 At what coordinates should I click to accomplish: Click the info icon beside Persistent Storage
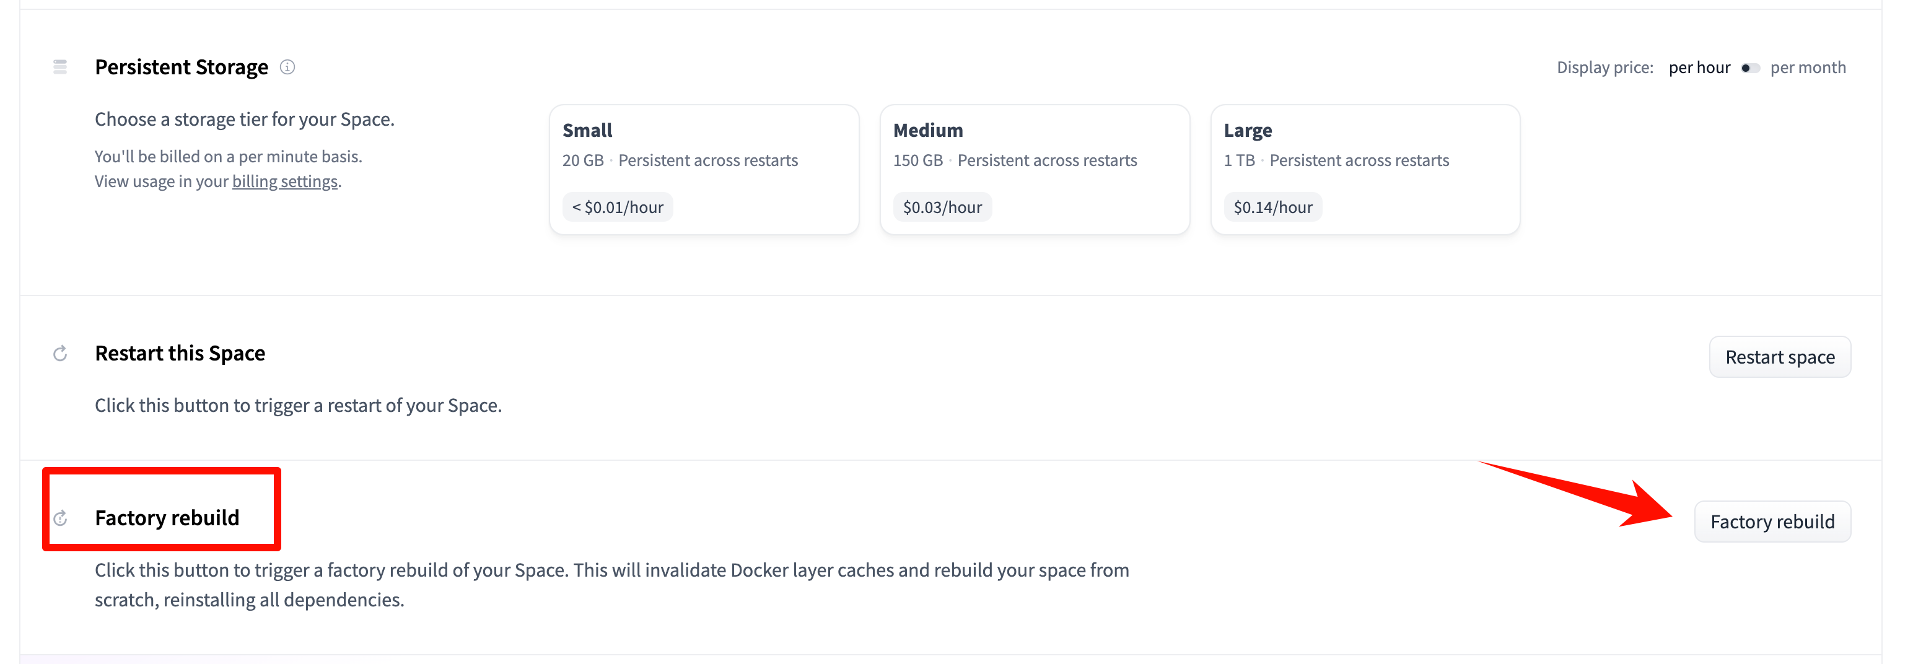(x=287, y=68)
